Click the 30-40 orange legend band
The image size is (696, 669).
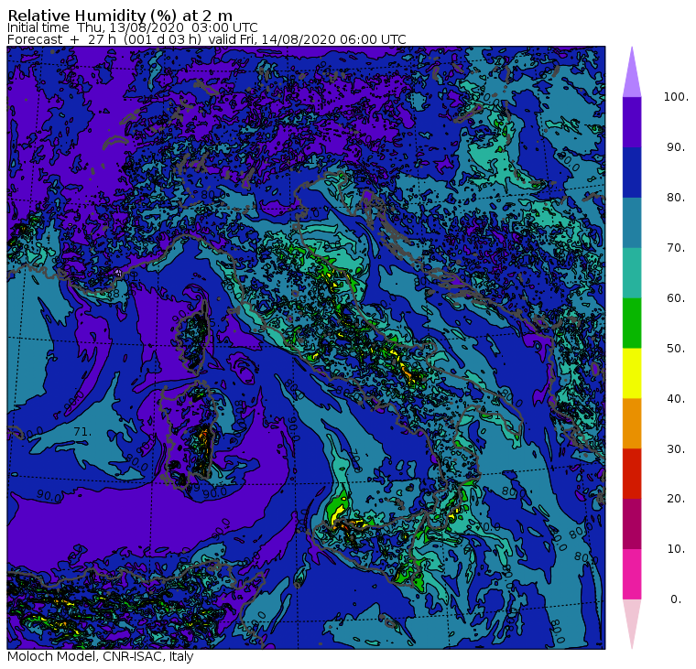[x=632, y=424]
